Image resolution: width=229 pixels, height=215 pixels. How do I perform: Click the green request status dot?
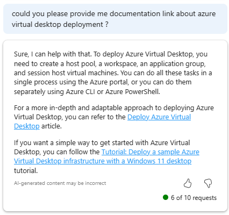pyautogui.click(x=166, y=197)
